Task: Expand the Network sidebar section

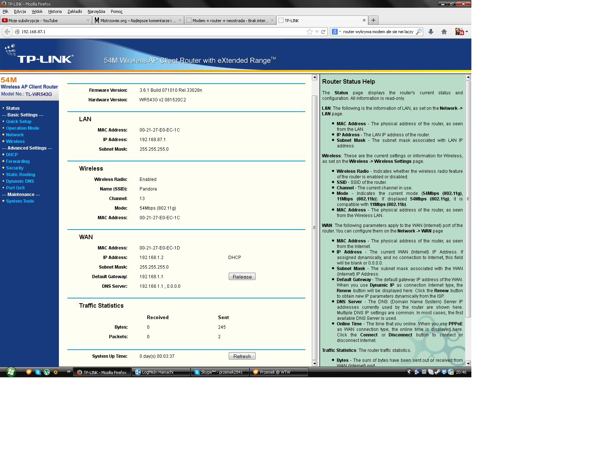Action: pos(15,134)
